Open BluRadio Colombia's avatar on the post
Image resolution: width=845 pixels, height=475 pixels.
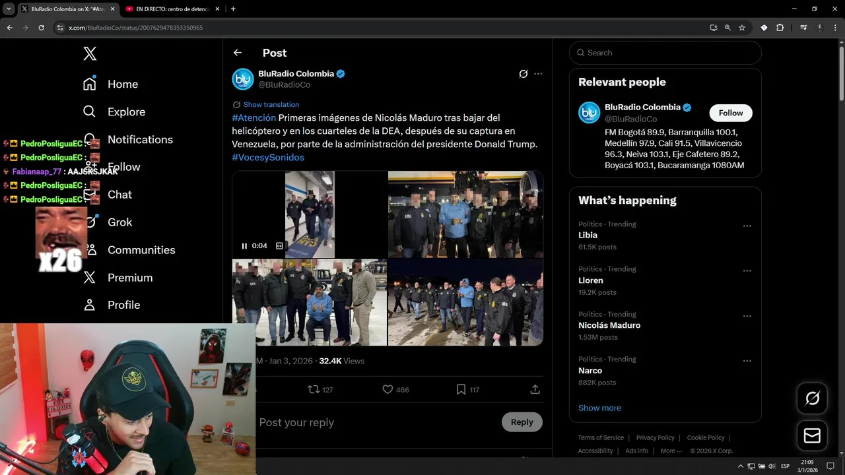coord(243,79)
